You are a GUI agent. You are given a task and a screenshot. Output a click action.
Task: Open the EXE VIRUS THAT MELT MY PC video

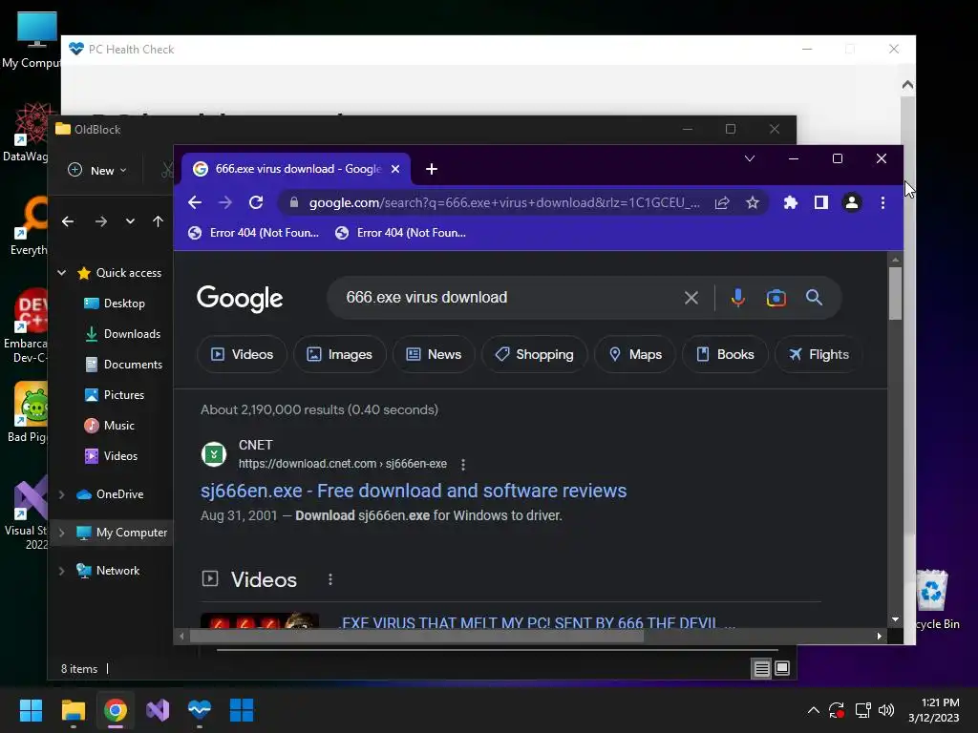(x=539, y=622)
